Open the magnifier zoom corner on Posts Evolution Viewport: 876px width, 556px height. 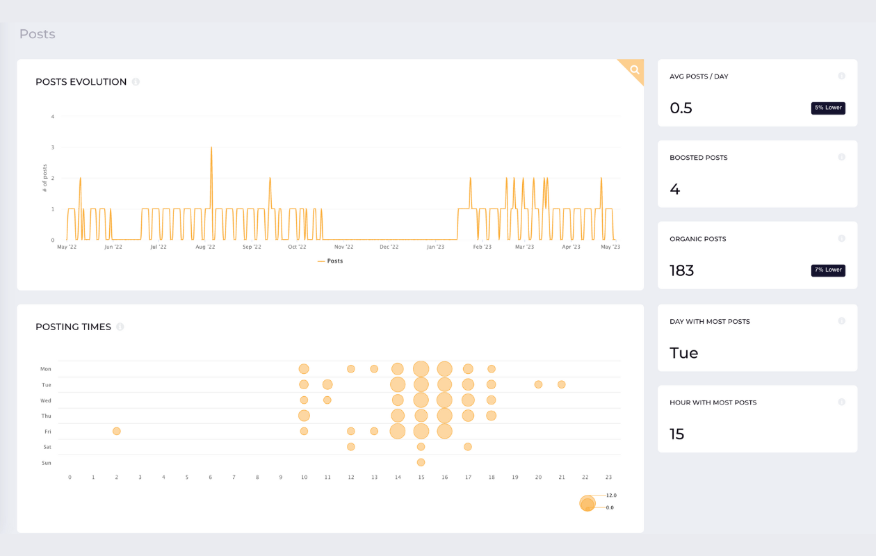click(x=634, y=69)
